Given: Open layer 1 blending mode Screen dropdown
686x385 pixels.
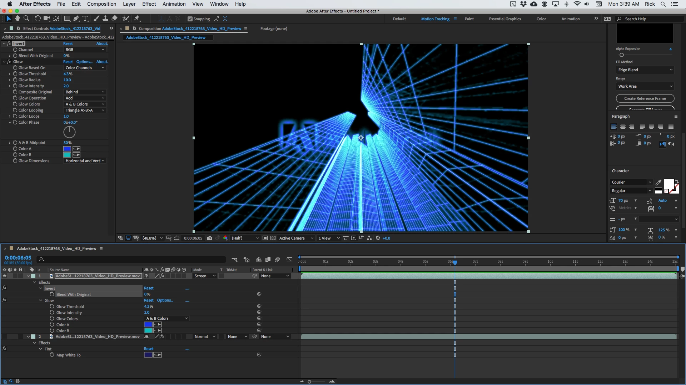Looking at the screenshot, I should (205, 276).
